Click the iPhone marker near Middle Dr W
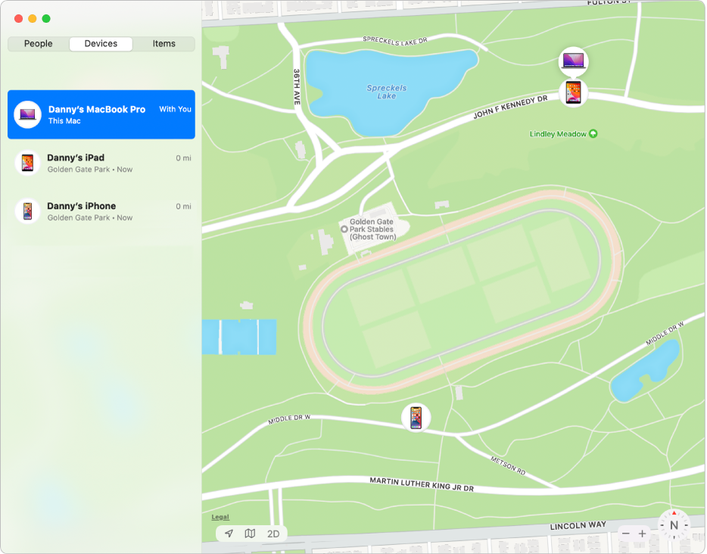 click(x=415, y=416)
